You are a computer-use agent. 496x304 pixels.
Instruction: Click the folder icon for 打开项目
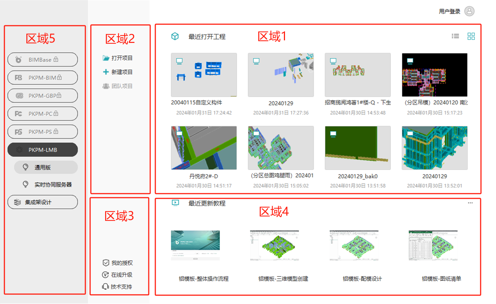tap(106, 58)
